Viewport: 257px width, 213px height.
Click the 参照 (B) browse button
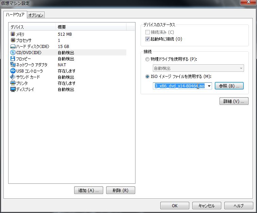pyautogui.click(x=229, y=86)
